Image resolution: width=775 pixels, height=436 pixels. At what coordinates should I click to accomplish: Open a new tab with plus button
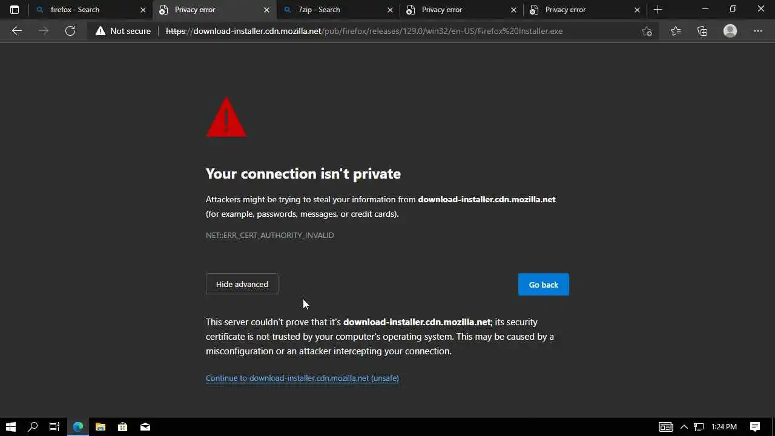tap(658, 10)
